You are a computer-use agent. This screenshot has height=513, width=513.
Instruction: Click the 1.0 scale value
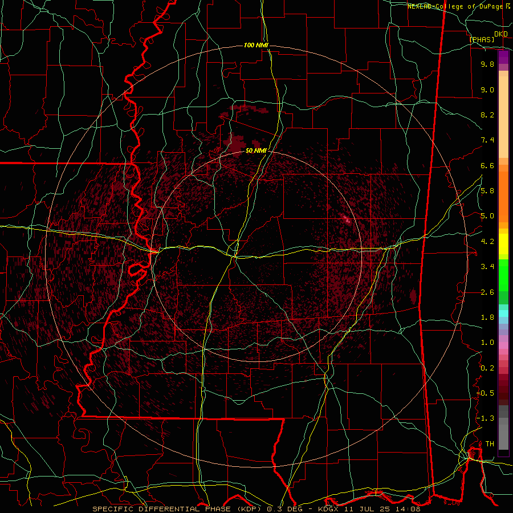487,343
